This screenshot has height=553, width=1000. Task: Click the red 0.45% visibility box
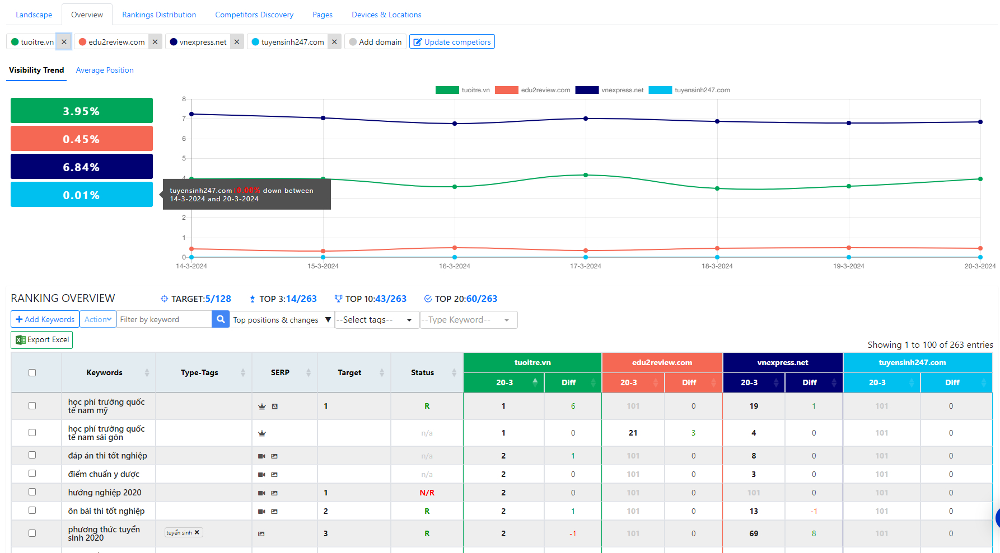82,139
